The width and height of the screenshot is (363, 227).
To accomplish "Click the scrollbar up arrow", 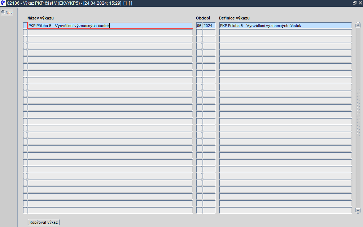I will [358, 25].
